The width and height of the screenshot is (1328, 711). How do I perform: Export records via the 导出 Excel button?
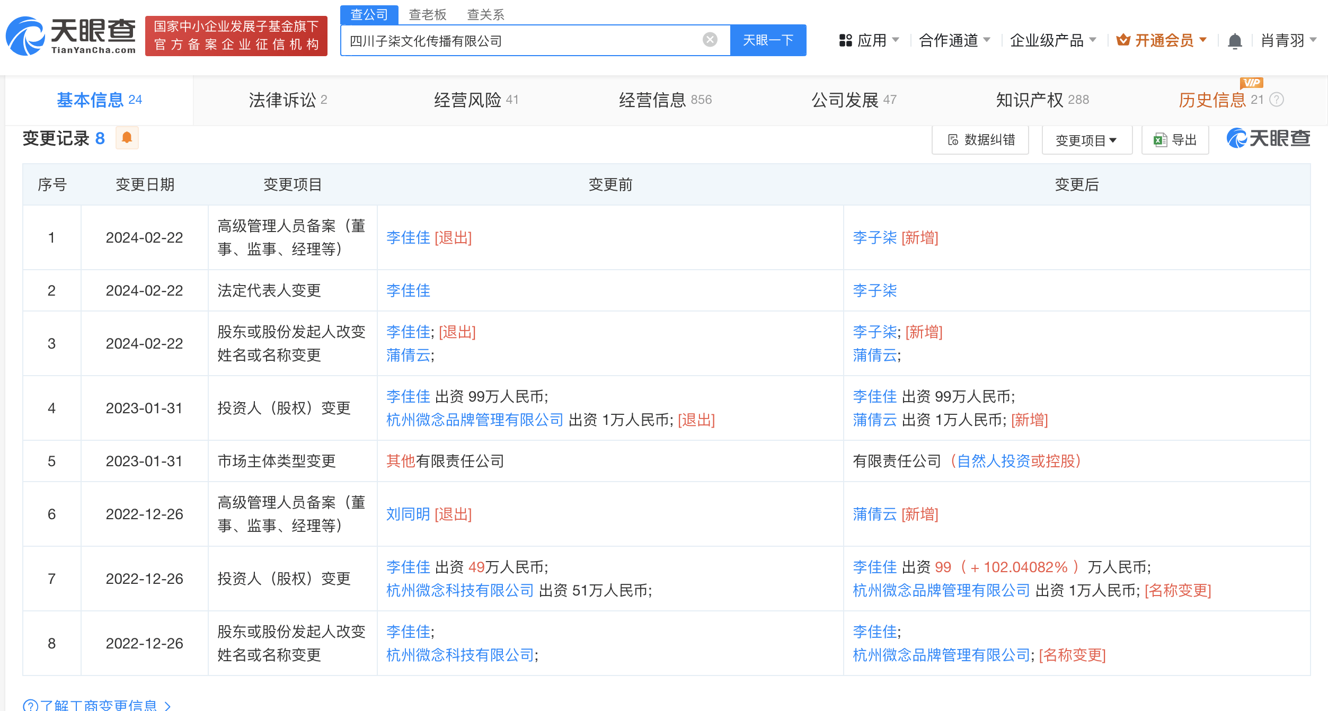(1175, 140)
